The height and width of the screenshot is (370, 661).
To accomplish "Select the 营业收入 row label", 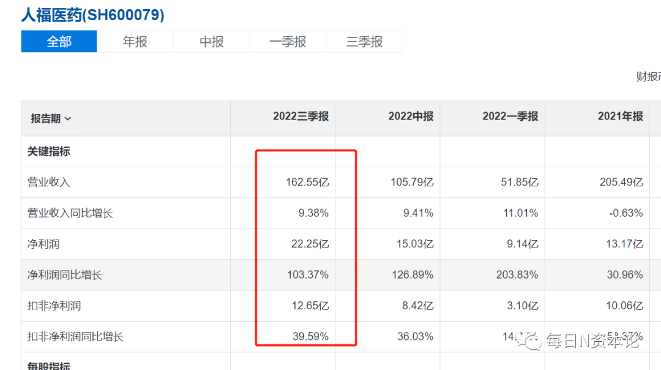I will pyautogui.click(x=49, y=183).
